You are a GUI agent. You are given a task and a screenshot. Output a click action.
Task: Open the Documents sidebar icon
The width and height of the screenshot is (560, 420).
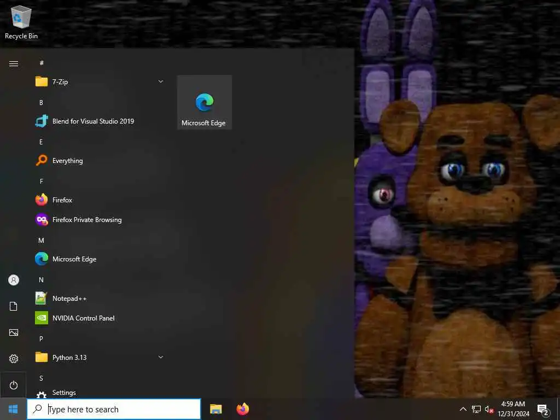pos(14,306)
